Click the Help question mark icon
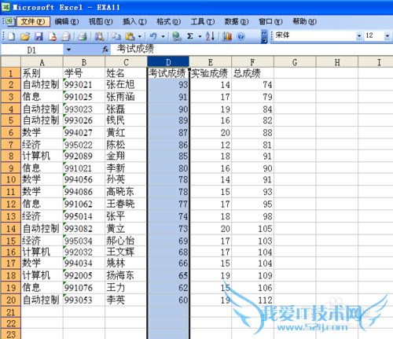Screen dimensions: 393x339 (x=241, y=36)
